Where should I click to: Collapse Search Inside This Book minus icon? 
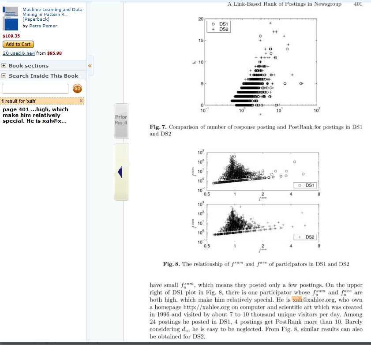(4, 76)
